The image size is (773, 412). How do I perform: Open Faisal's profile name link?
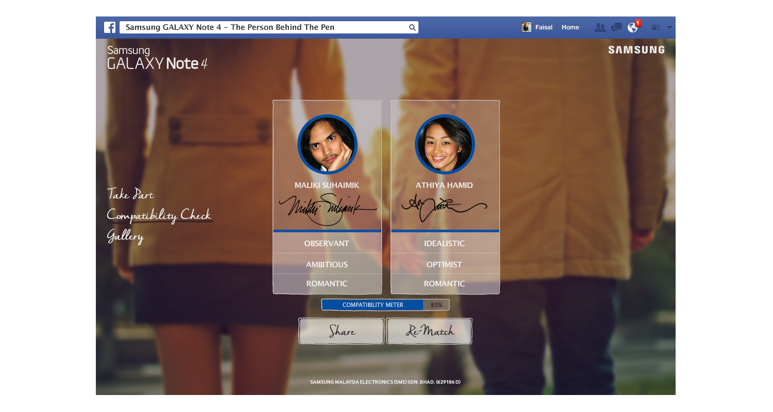(544, 27)
